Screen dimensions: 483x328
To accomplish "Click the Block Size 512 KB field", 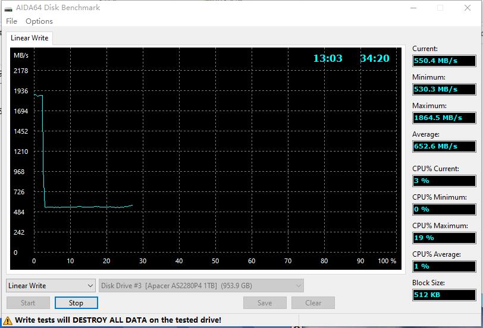I will coord(444,295).
